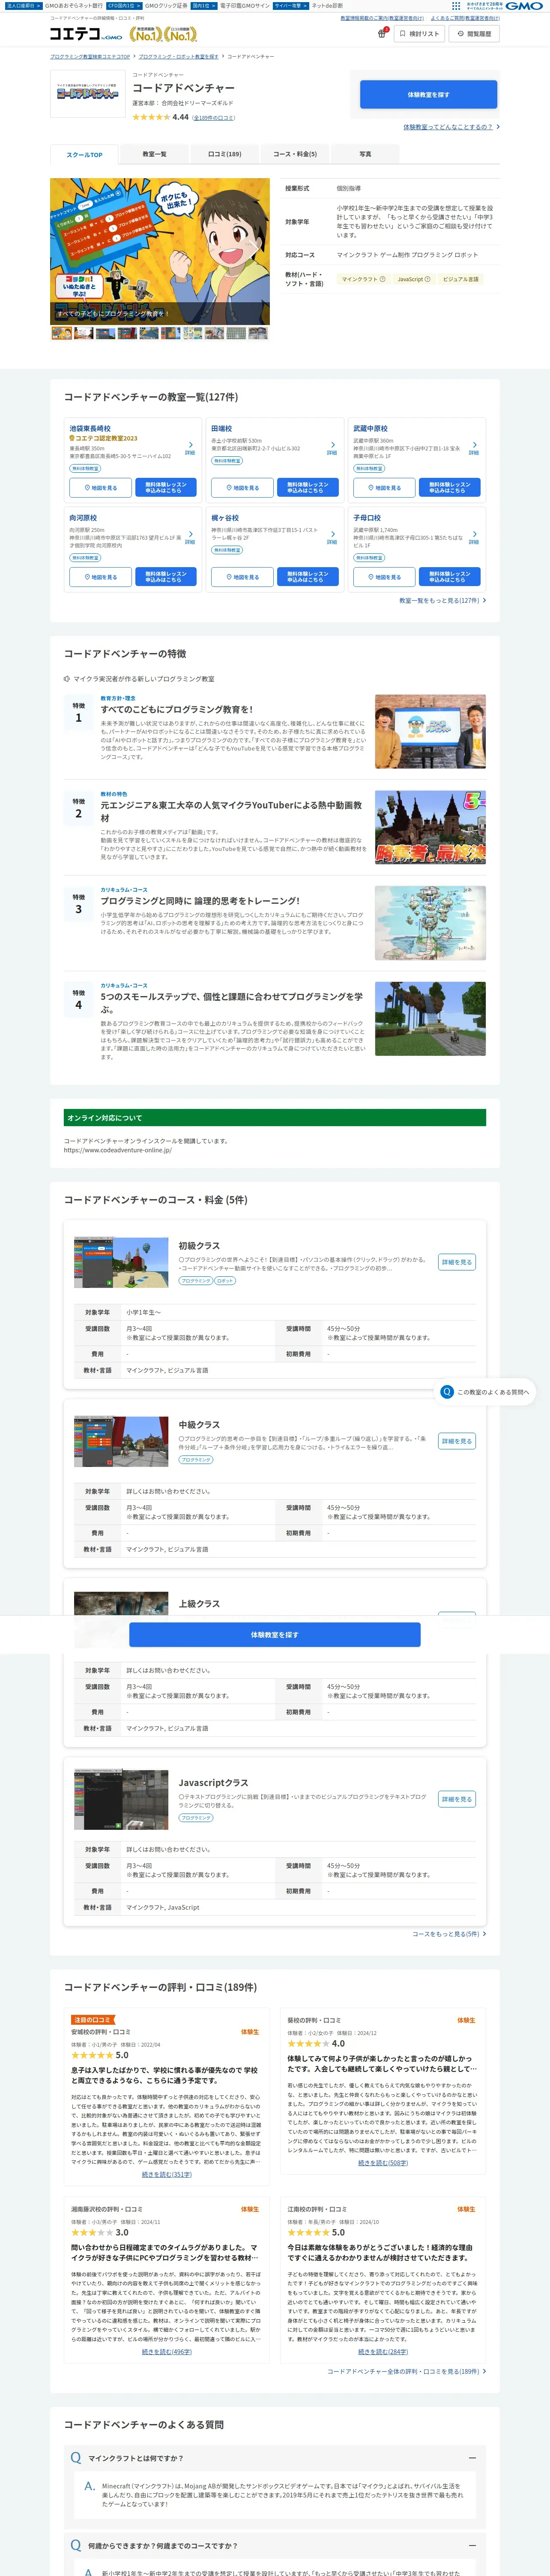Expand 詳細 chevron for 子母口校

(474, 537)
